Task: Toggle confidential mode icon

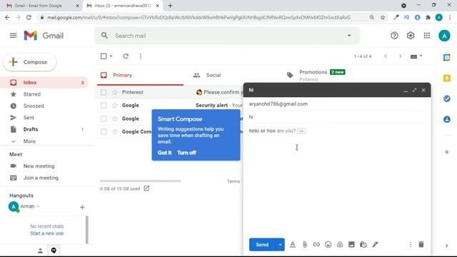Action: [363, 244]
